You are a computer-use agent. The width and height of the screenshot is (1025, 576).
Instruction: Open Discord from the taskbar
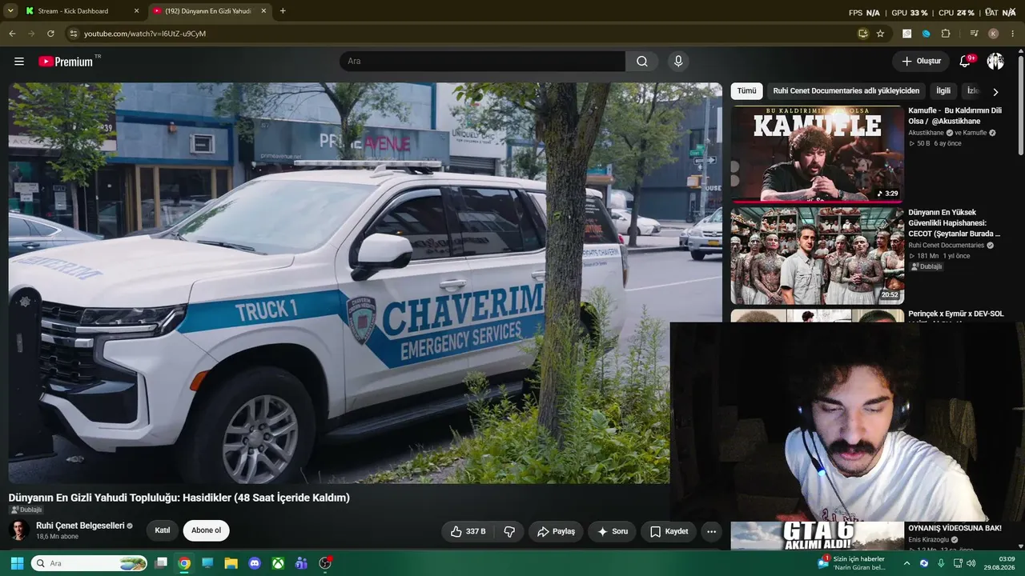coord(255,563)
